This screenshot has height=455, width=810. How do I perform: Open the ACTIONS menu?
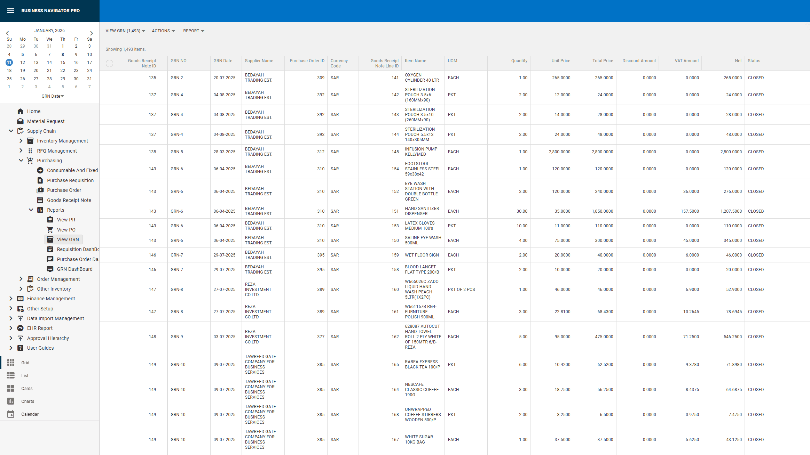[x=163, y=31]
